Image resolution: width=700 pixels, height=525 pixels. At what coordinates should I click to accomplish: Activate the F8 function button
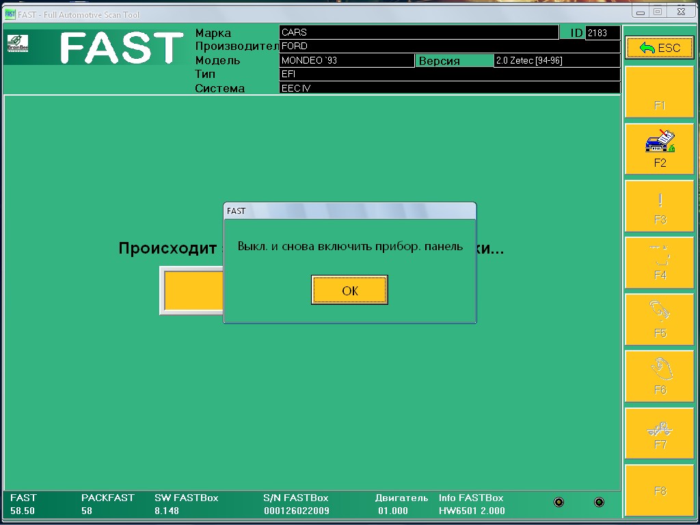tap(660, 489)
